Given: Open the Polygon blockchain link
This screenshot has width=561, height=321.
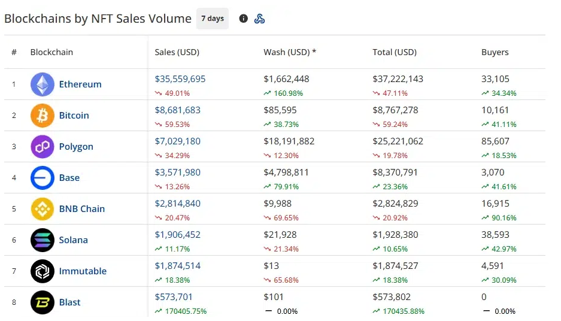Looking at the screenshot, I should (x=76, y=147).
